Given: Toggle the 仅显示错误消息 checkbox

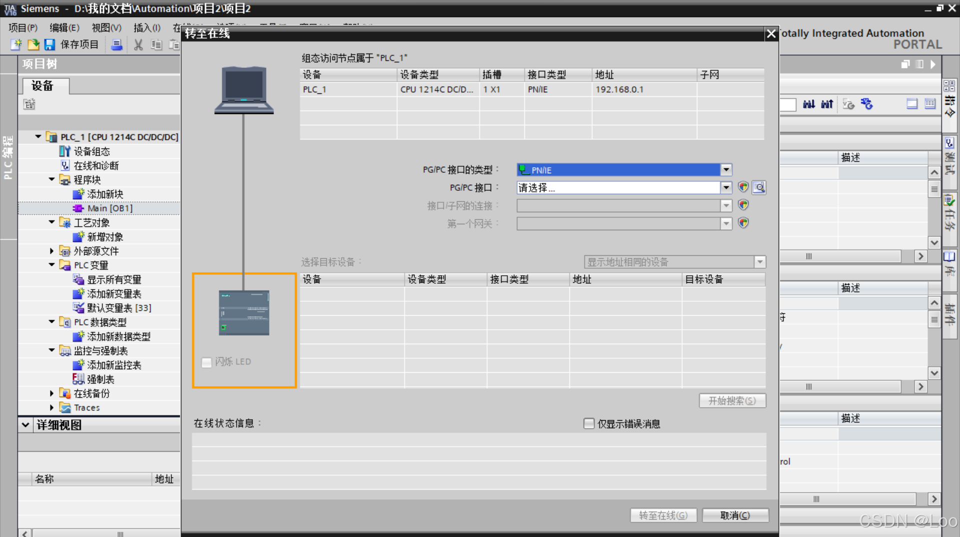Looking at the screenshot, I should point(589,424).
